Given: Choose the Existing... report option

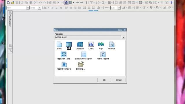Looking at the screenshot, I should (x=81, y=66).
